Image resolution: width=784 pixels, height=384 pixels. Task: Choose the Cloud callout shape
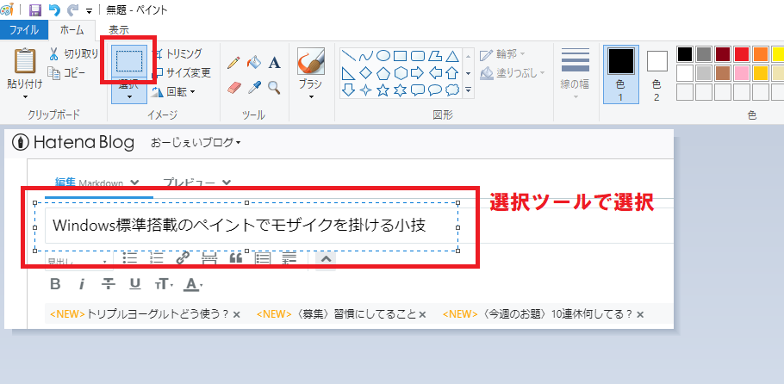pos(452,90)
